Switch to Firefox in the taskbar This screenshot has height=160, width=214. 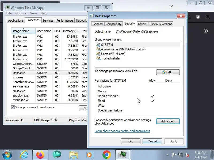pos(40,155)
